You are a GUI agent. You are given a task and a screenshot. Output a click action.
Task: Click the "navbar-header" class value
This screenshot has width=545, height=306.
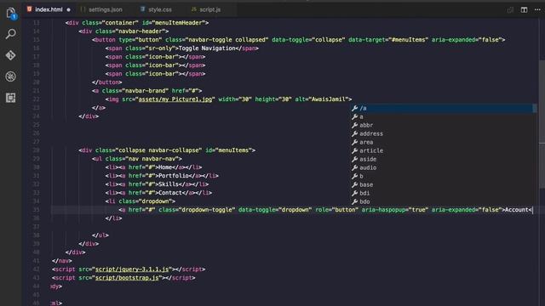click(140, 31)
